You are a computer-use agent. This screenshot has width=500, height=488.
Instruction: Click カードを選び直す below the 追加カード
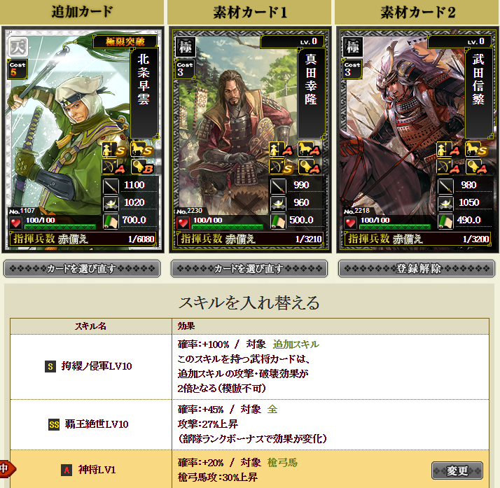82,269
